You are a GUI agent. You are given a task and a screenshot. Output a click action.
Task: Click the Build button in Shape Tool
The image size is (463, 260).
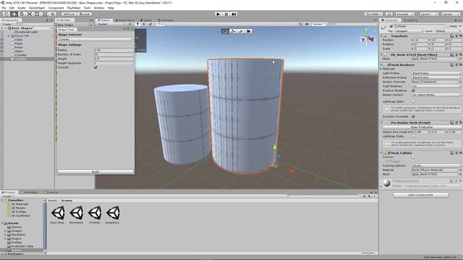[x=95, y=171]
